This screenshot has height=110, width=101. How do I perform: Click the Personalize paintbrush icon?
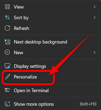7,77
